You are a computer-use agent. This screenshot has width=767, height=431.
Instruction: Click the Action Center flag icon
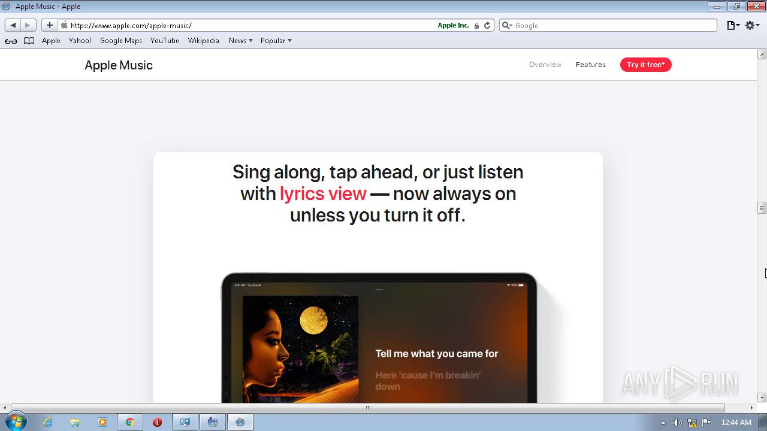coord(706,423)
